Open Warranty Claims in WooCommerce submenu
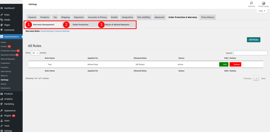Screen dimensions: 270x132 click(x=8, y=55)
